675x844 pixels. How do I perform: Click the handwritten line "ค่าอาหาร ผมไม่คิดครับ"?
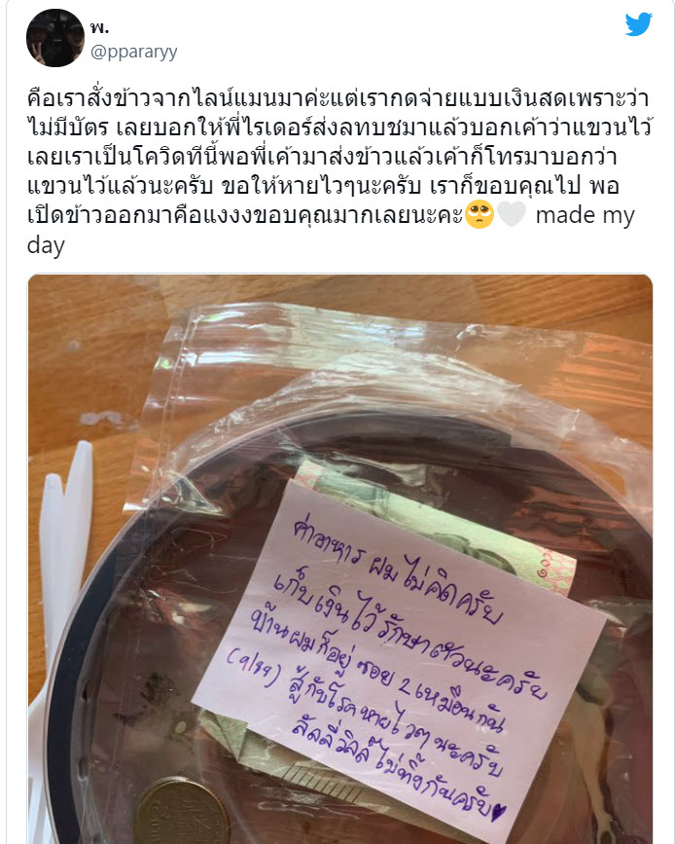click(398, 570)
